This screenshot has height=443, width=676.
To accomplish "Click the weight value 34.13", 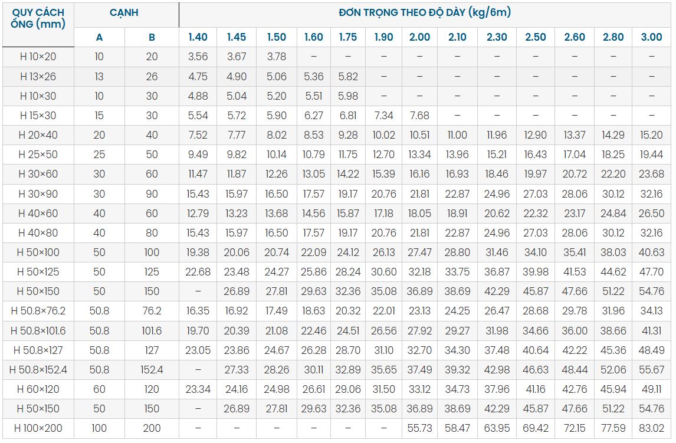I will 651,311.
